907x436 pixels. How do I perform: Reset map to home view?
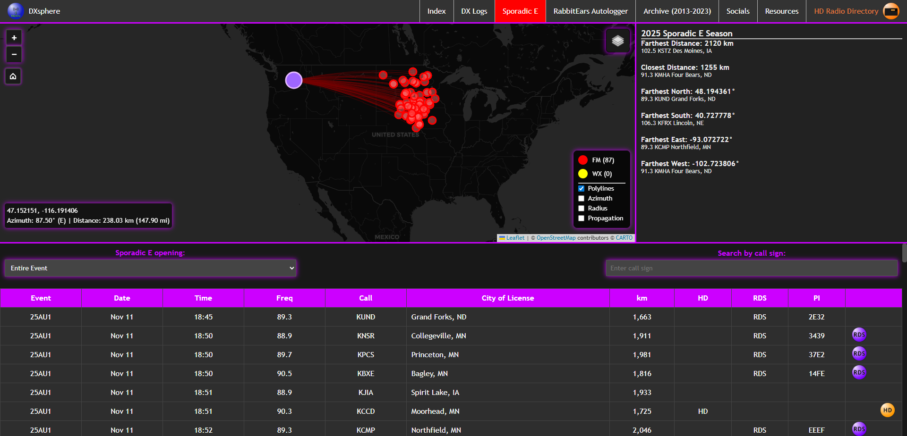[13, 76]
